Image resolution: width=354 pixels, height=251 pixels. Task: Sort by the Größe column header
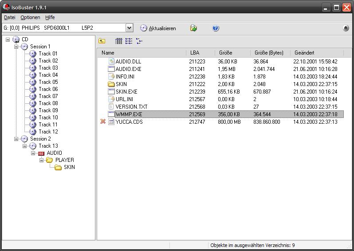click(x=232, y=53)
